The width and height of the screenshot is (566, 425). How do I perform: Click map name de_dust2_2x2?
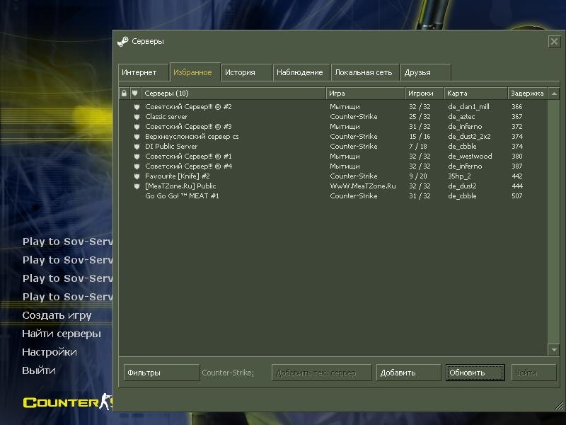pos(469,137)
